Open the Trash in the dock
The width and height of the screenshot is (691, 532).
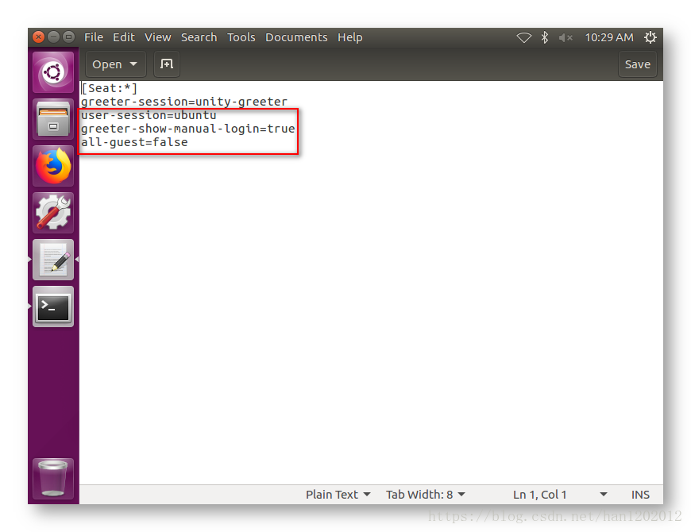coord(53,478)
